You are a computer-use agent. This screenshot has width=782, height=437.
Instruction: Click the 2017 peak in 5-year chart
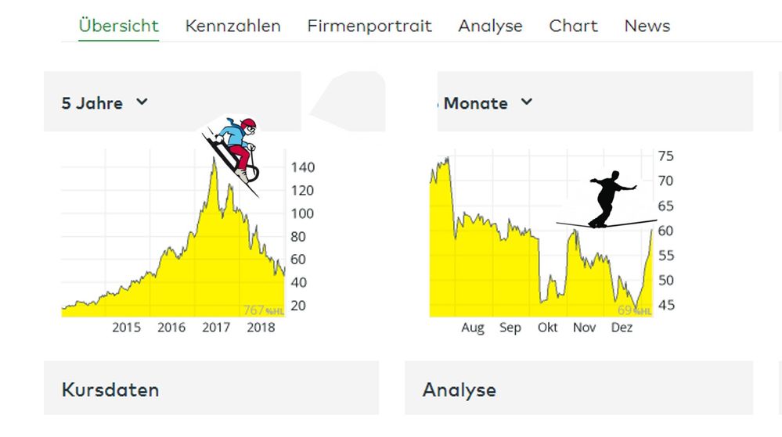(213, 164)
